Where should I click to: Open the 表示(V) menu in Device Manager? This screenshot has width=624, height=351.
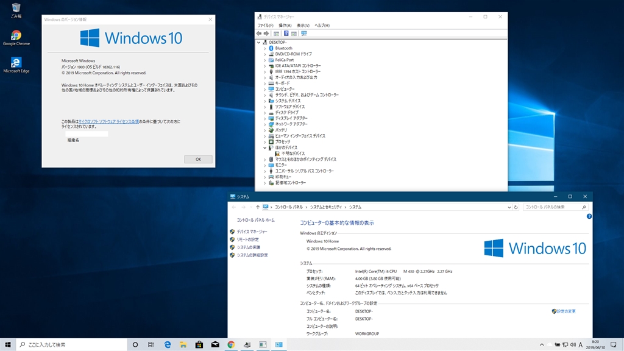303,26
